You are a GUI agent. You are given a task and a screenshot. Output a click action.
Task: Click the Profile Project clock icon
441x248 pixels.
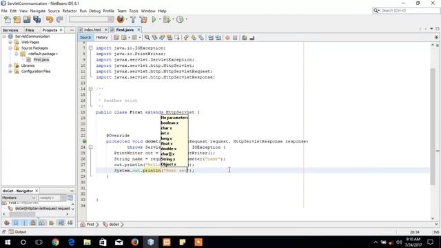180,19
